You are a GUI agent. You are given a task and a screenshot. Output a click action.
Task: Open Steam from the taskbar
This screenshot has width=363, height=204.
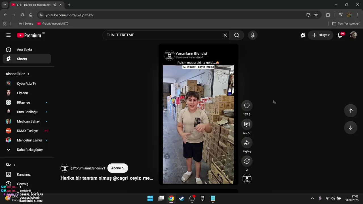click(x=181, y=198)
